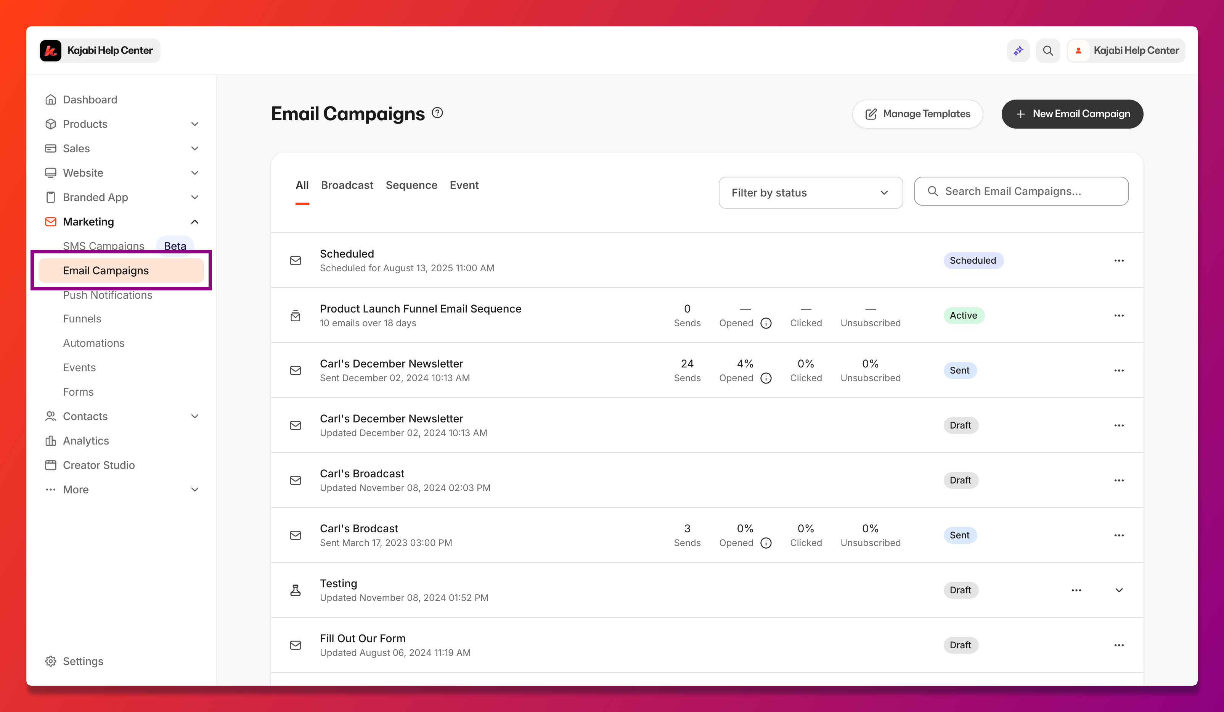Switch to the Sequence tab
Screen dimensions: 1224x712
(x=411, y=185)
